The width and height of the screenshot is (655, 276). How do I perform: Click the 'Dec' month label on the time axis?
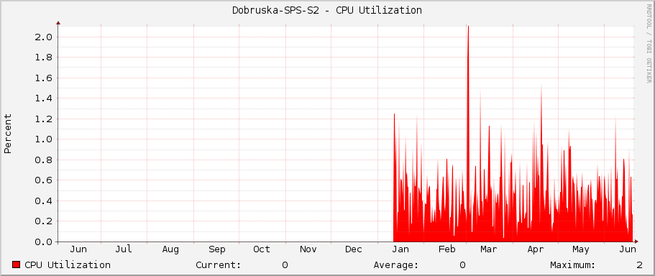point(354,249)
